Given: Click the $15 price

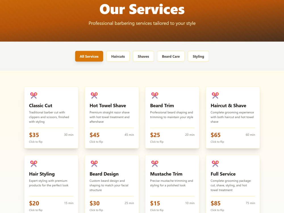Looking at the screenshot, I should 155,203.
